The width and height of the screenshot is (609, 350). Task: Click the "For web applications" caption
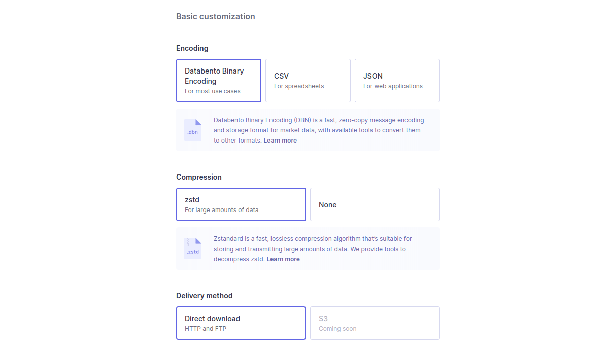tap(393, 86)
